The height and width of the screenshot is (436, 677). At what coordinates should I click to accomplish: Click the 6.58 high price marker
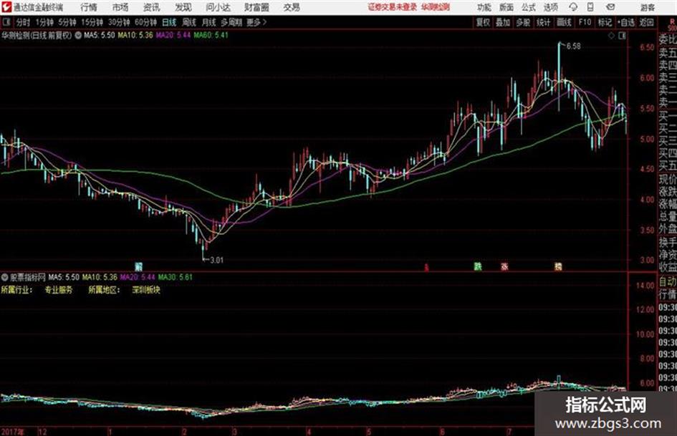(x=573, y=47)
